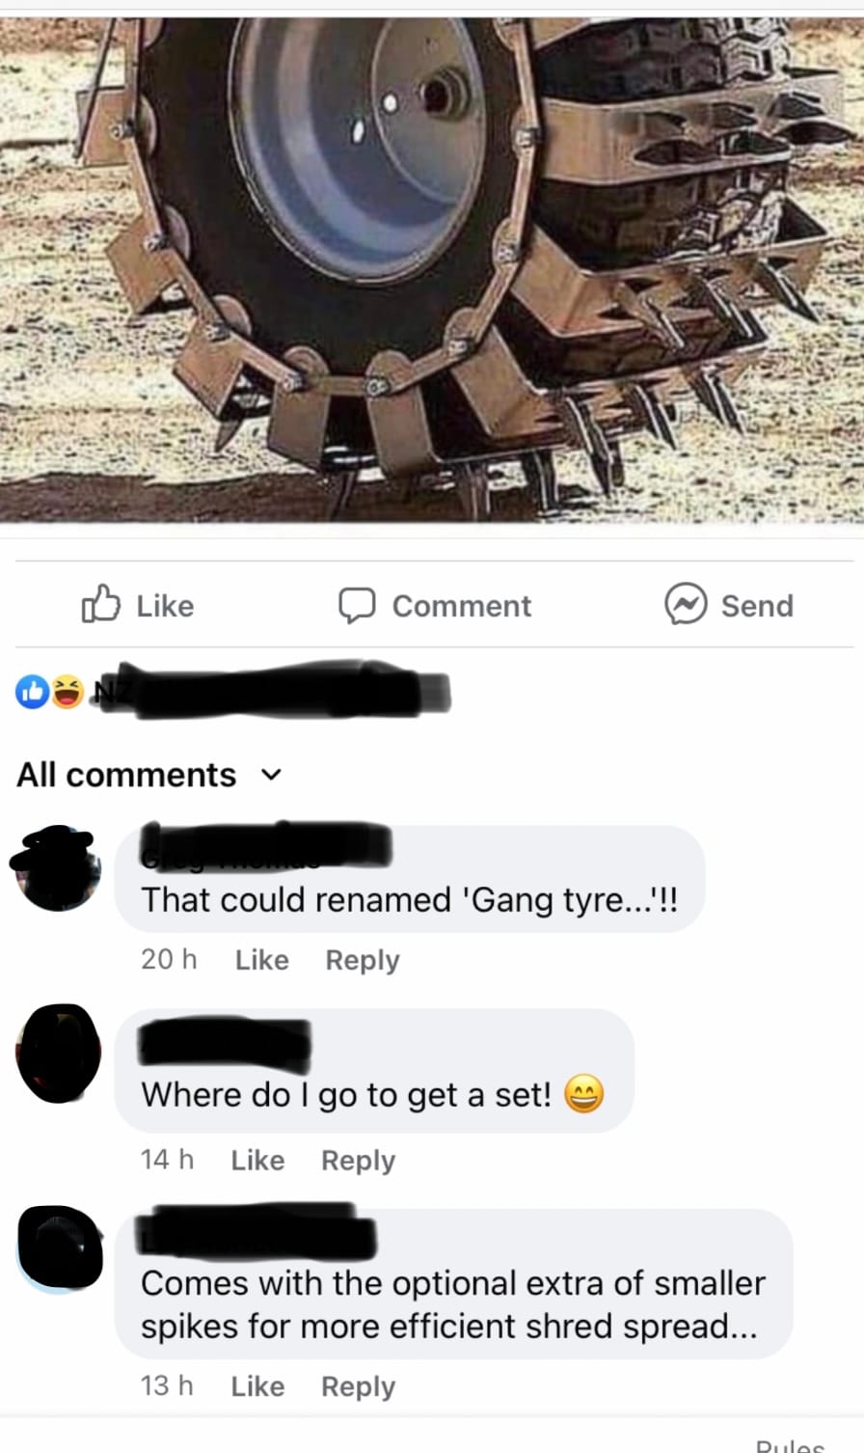Reply to the 'optional extra' spikes comment

click(358, 1386)
